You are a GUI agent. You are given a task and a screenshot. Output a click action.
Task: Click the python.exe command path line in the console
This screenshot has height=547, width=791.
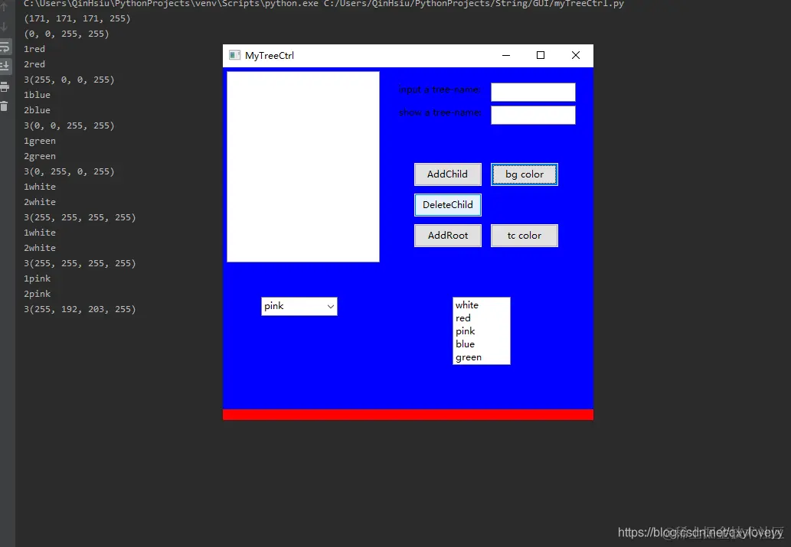[x=323, y=4]
